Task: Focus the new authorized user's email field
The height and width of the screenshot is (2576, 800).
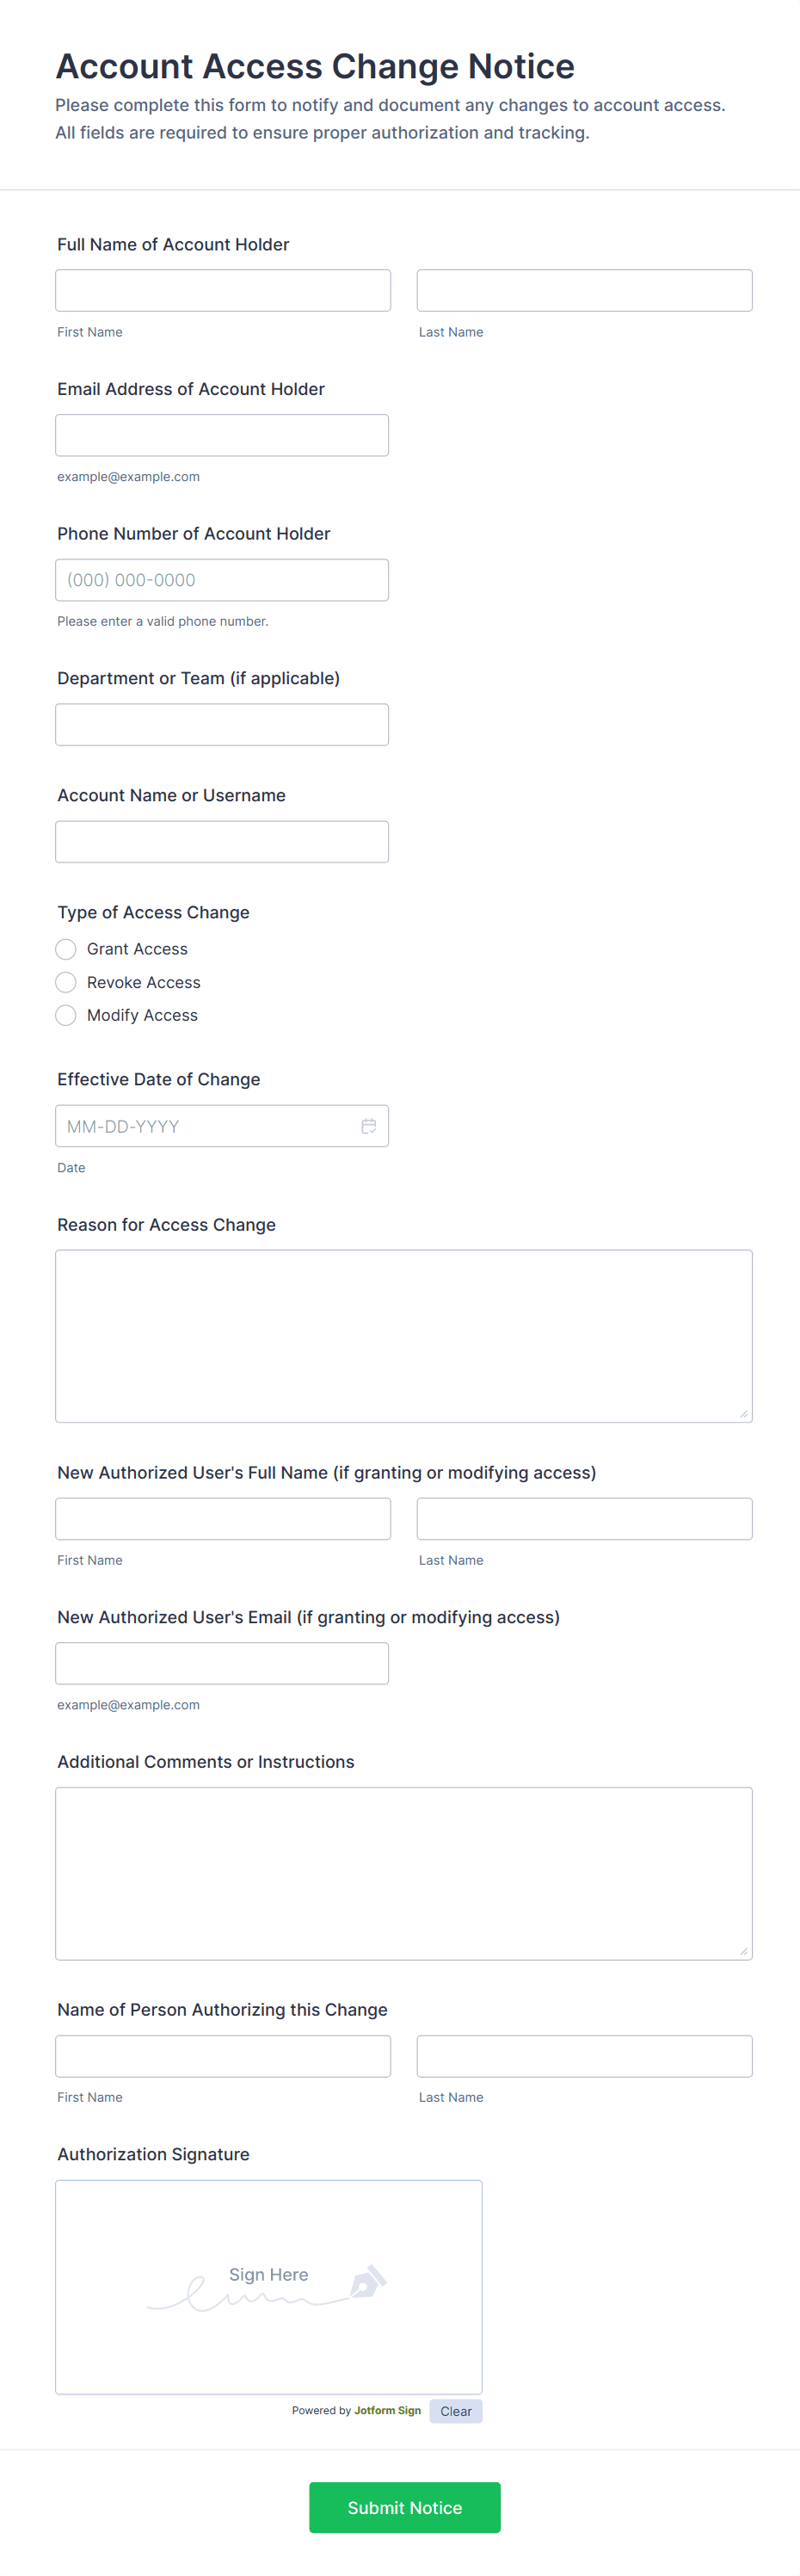Action: pos(222,1663)
